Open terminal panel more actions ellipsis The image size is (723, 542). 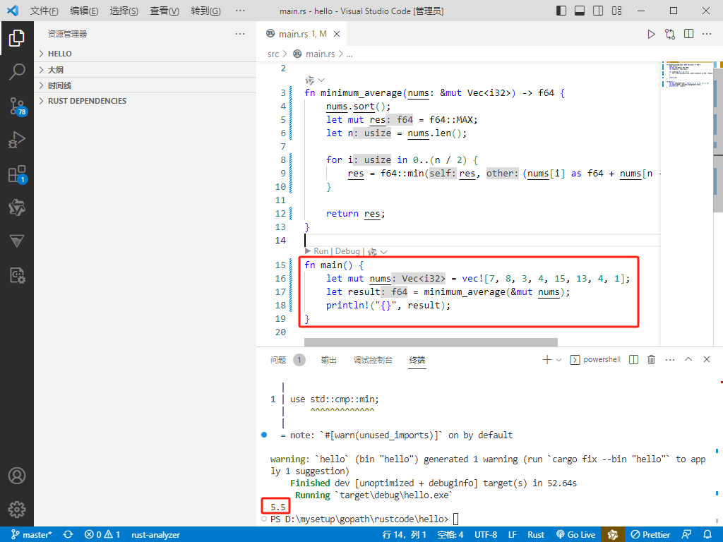click(x=670, y=359)
